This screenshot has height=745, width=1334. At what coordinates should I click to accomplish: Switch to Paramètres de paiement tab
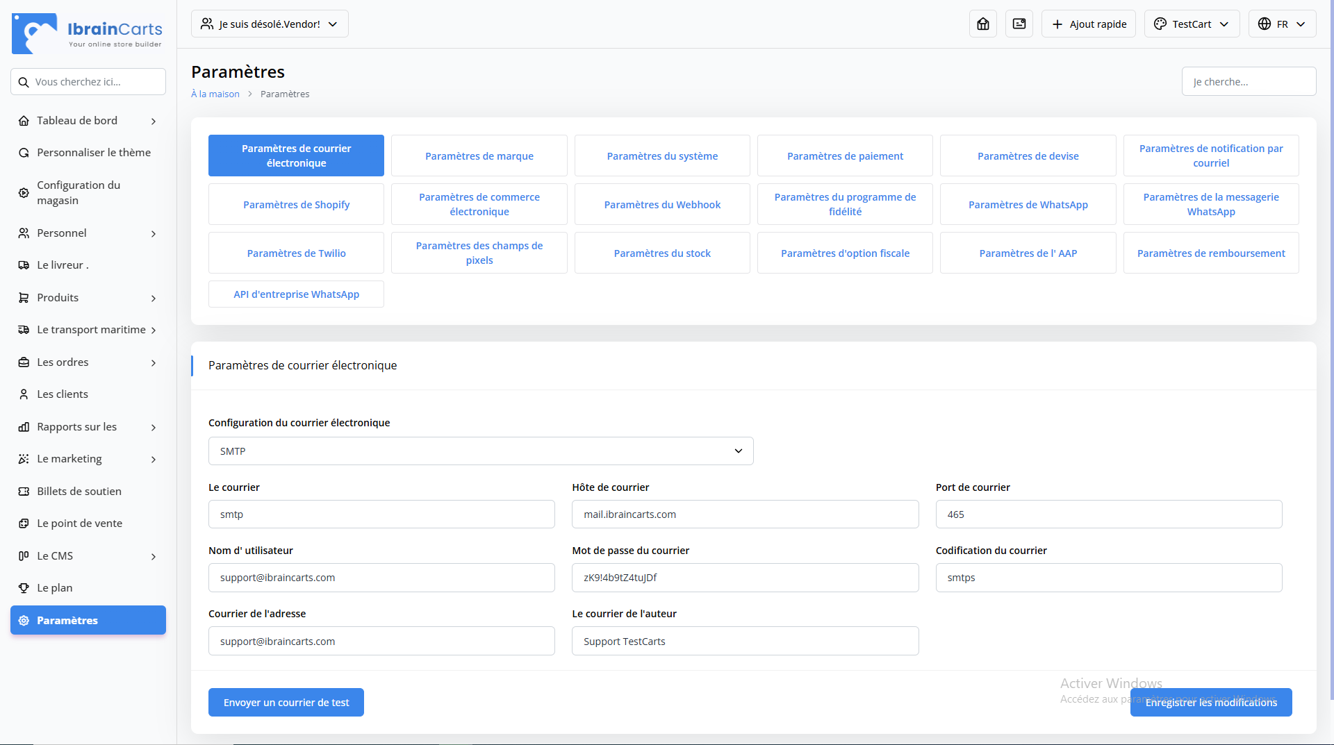(845, 156)
